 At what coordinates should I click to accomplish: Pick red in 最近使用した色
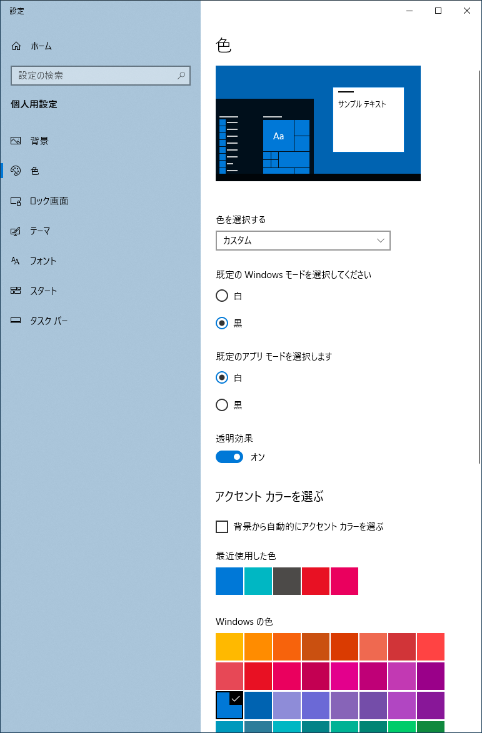pyautogui.click(x=316, y=581)
